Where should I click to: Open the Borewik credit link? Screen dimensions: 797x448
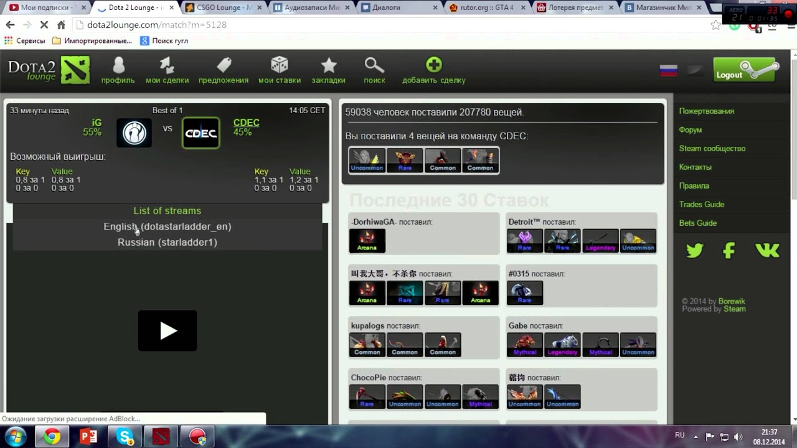[732, 301]
